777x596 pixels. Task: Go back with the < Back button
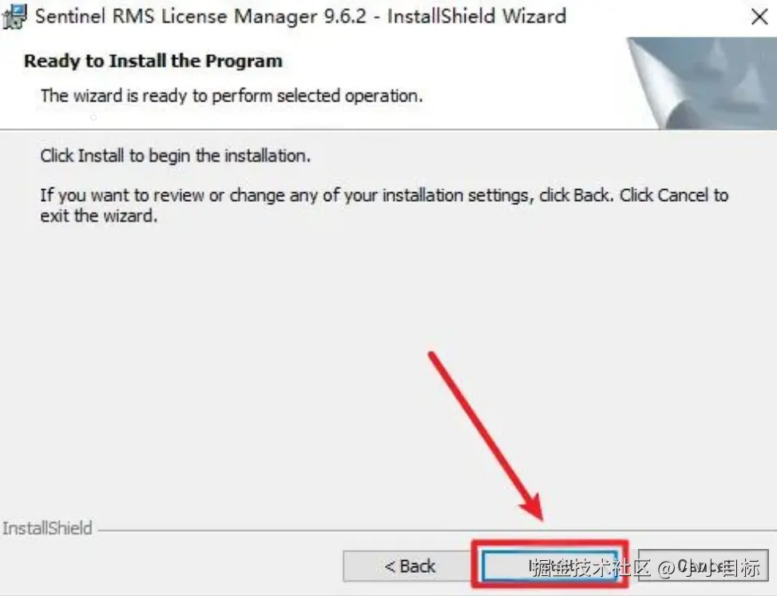(x=410, y=566)
